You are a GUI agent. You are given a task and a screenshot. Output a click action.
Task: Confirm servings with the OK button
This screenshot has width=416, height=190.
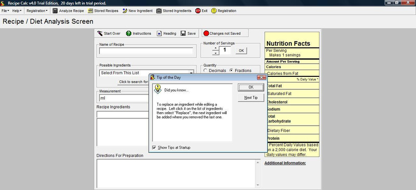pyautogui.click(x=241, y=50)
